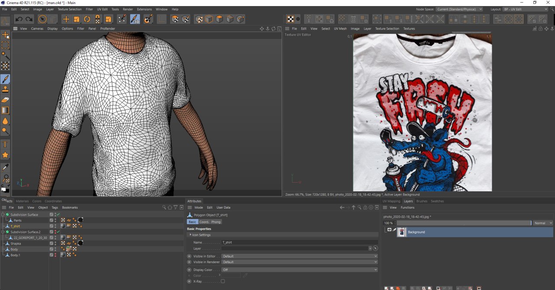Select the Brush tool in the left palette
This screenshot has height=290, width=555.
click(x=5, y=79)
